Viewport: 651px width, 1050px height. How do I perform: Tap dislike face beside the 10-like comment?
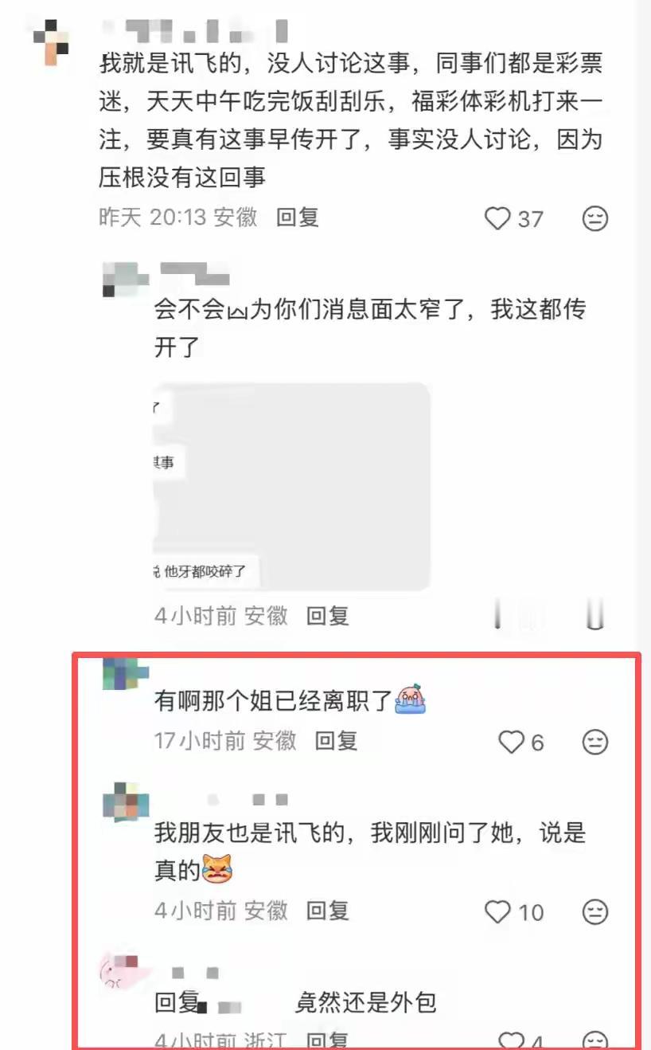[x=595, y=911]
